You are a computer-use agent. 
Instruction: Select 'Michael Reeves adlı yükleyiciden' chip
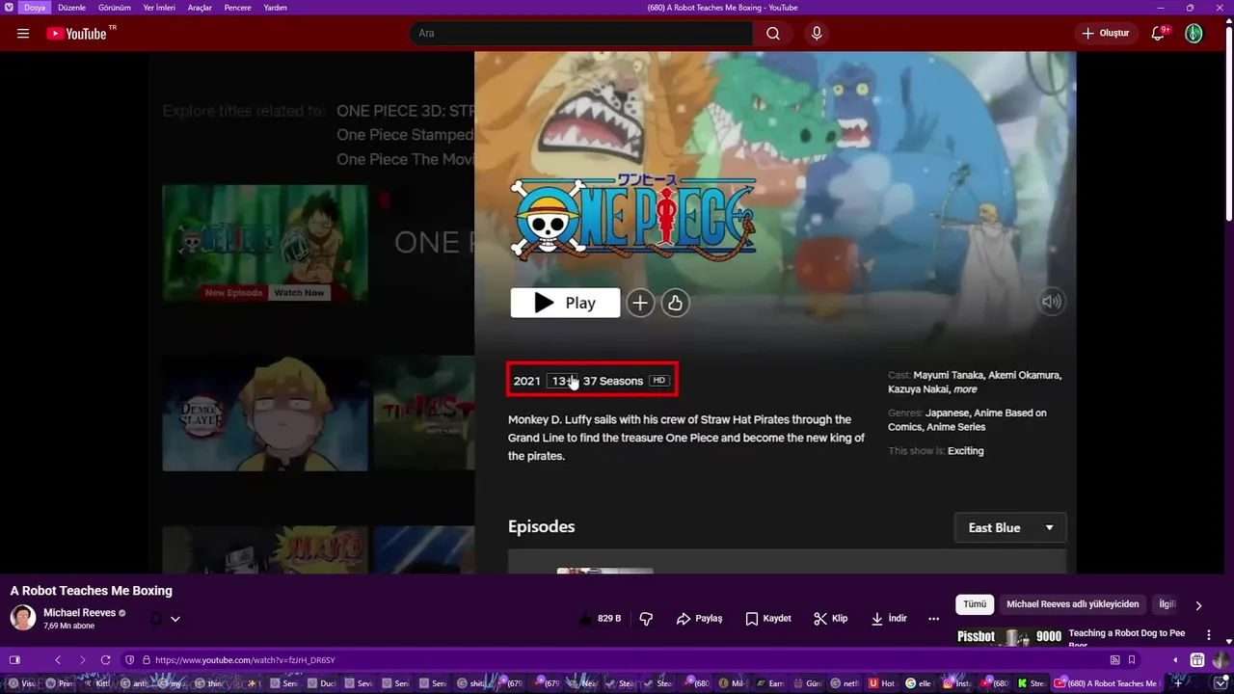(1072, 604)
